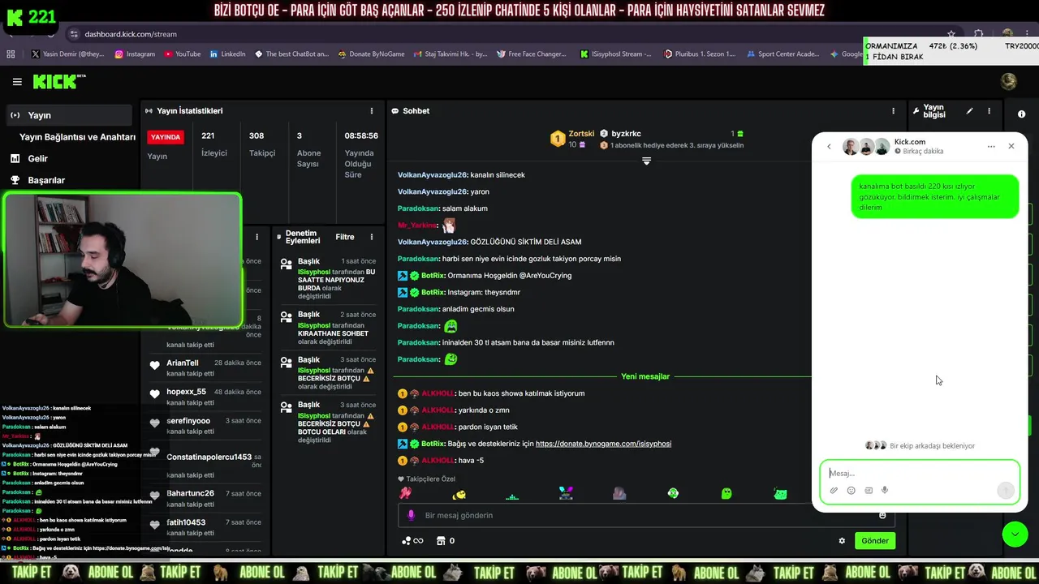Open the Donate ByNoGame bookmark
The width and height of the screenshot is (1039, 584).
coord(371,54)
